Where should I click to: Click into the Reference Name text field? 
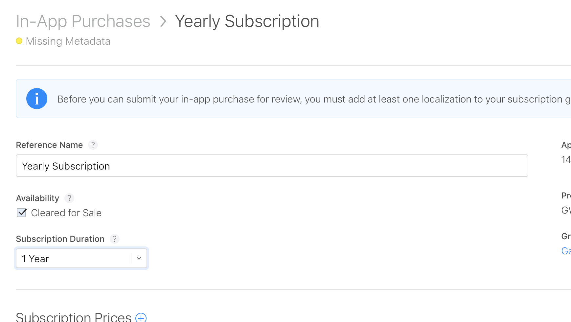(272, 166)
